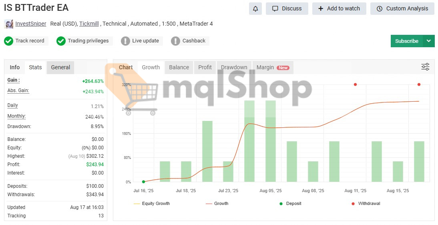Click the IS BTTrader EA title
This screenshot has width=438, height=225.
click(x=36, y=8)
